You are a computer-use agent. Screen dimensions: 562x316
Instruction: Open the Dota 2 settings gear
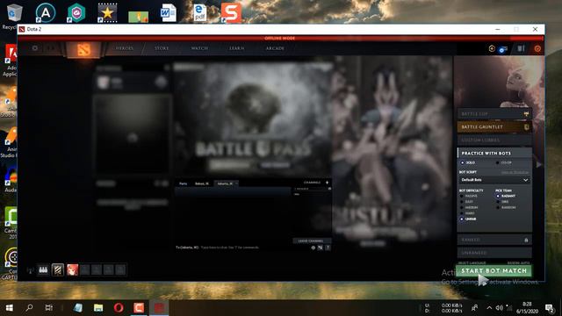[x=35, y=48]
